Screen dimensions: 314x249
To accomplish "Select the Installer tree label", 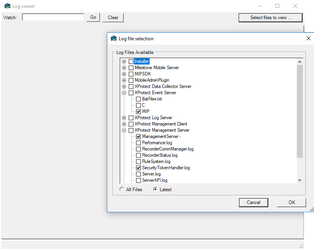I will 142,61.
